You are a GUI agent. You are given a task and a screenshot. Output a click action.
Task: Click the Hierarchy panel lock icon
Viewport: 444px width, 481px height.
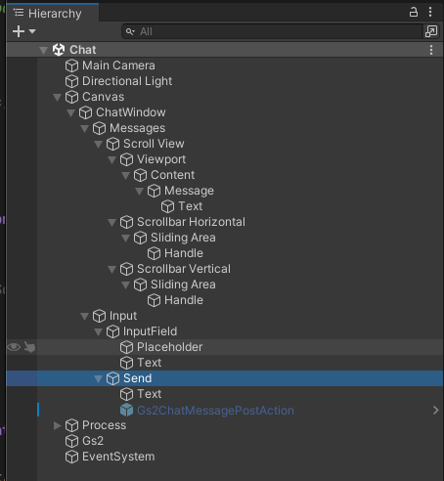click(414, 13)
